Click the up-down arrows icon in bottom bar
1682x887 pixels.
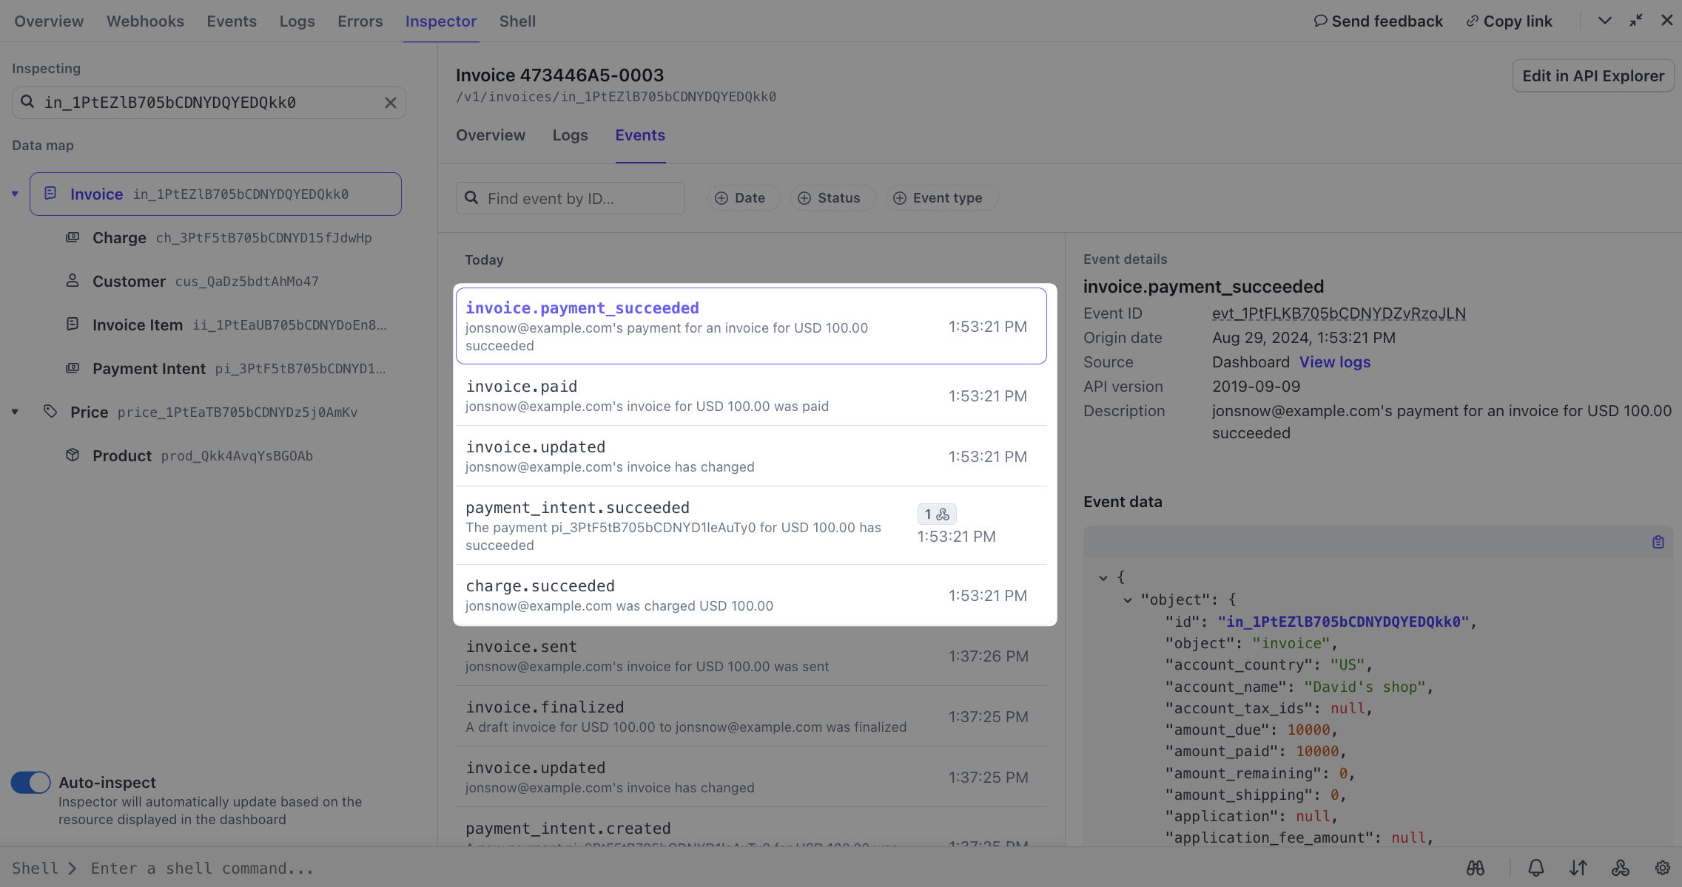tap(1578, 868)
